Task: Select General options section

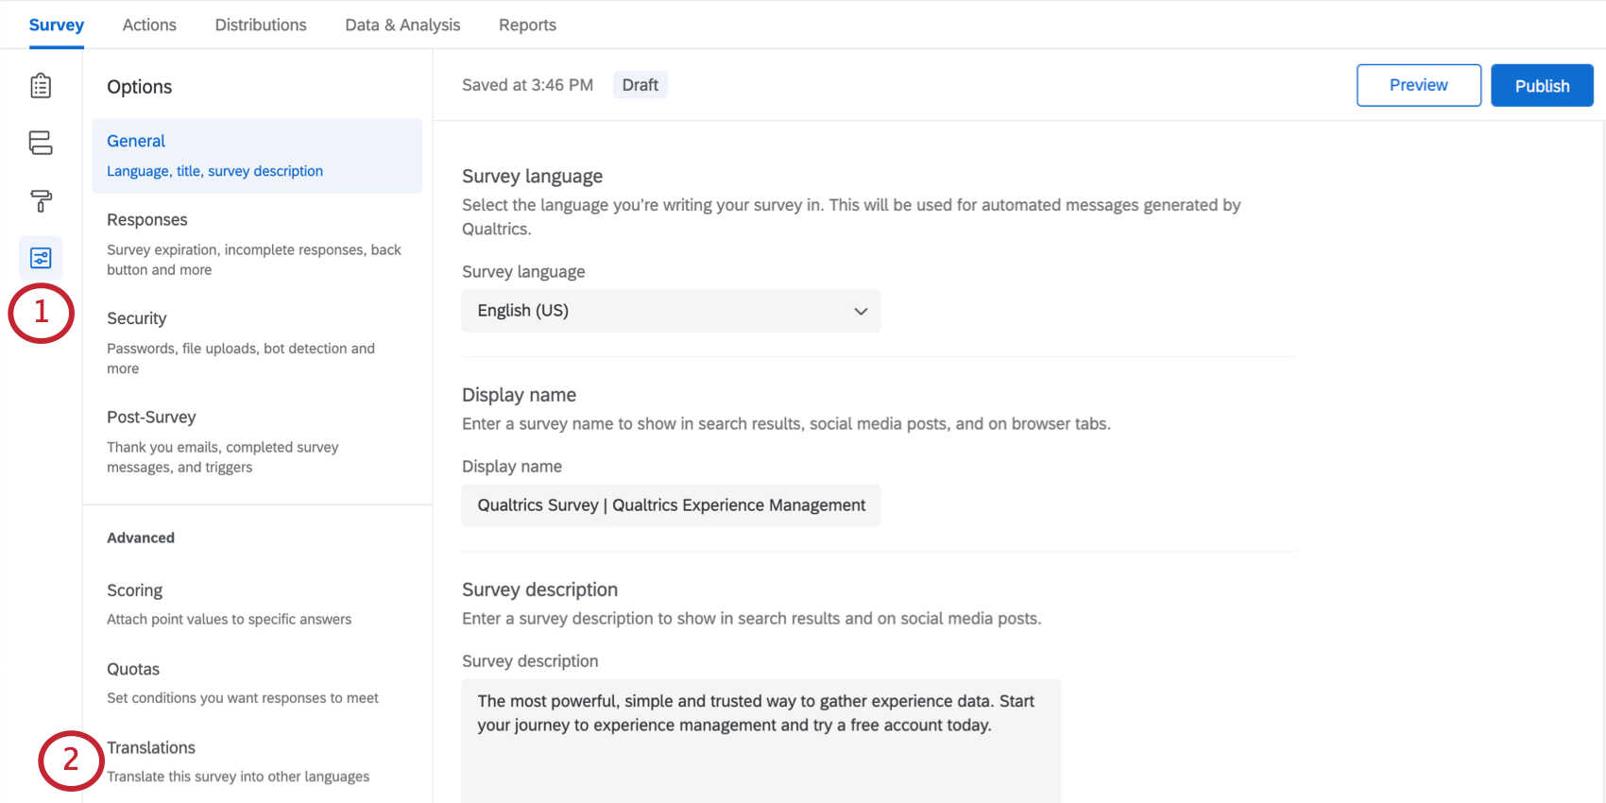Action: [x=257, y=156]
